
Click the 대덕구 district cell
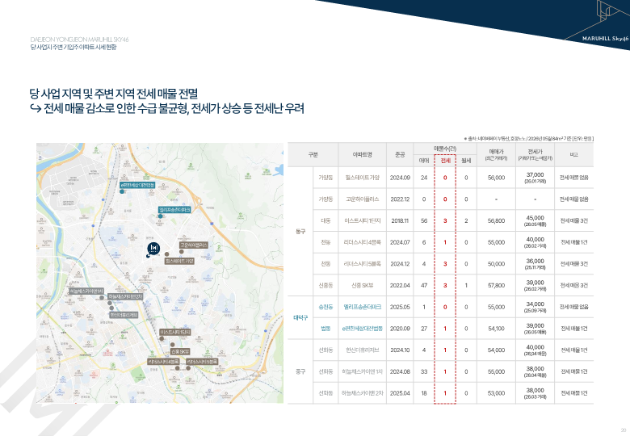tap(300, 317)
